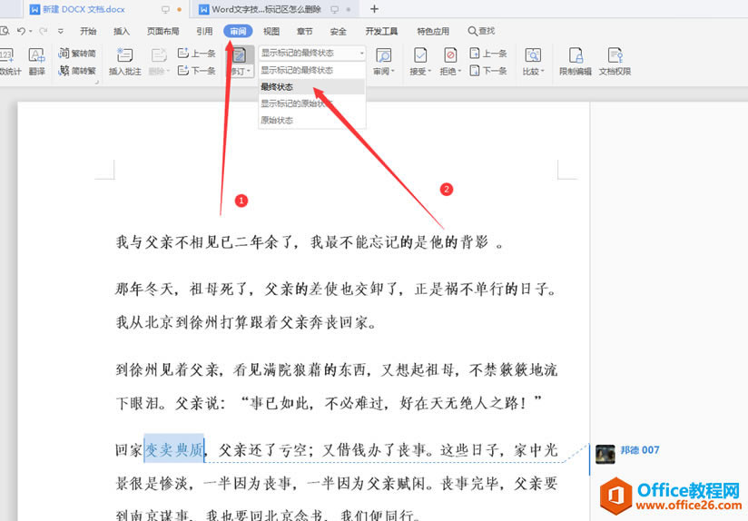Convert text with 繁转简

(77, 54)
